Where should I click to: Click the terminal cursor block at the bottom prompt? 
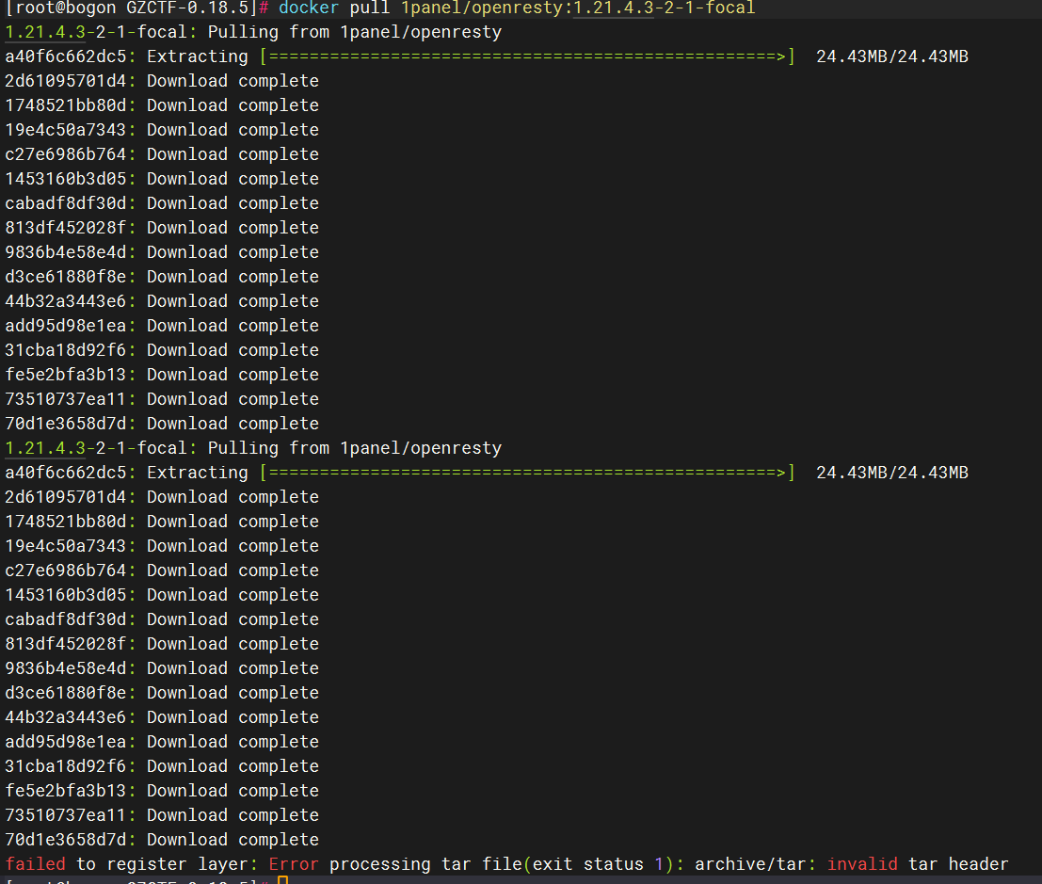click(283, 880)
